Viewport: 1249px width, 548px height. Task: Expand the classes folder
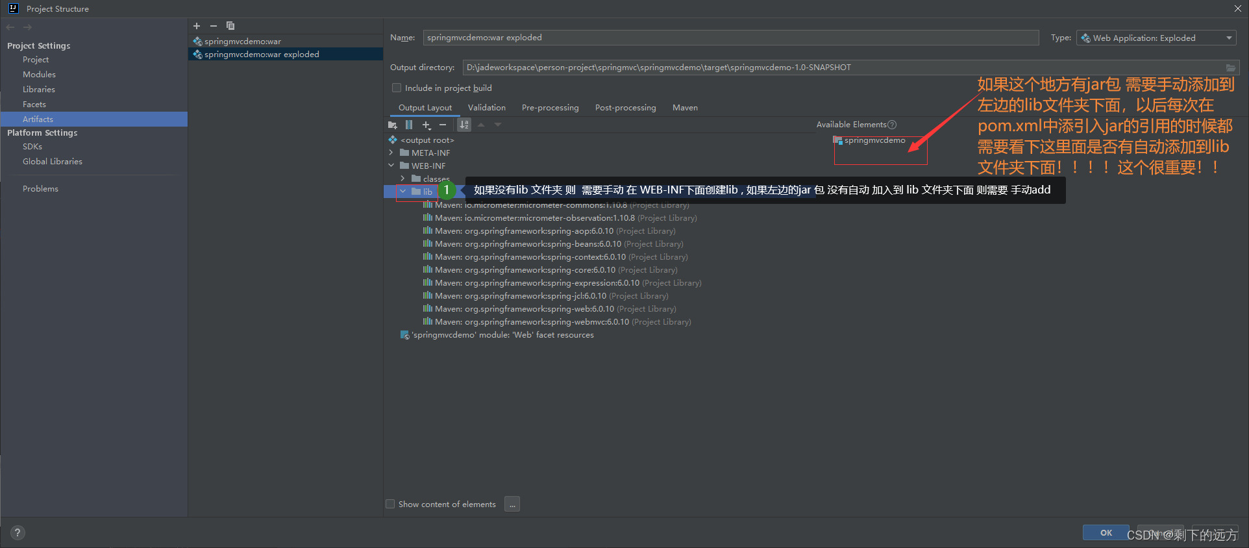tap(403, 179)
